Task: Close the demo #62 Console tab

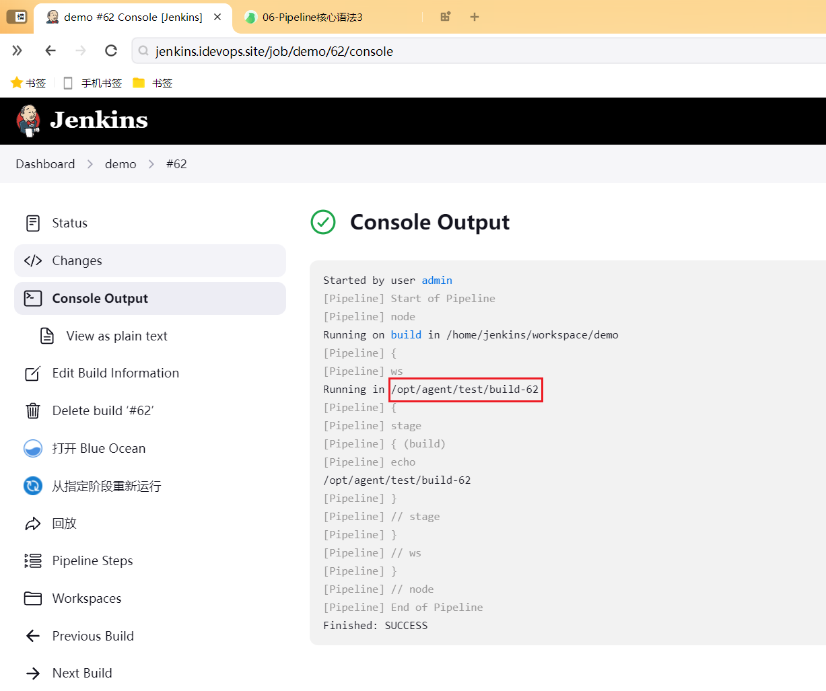Action: [x=217, y=17]
